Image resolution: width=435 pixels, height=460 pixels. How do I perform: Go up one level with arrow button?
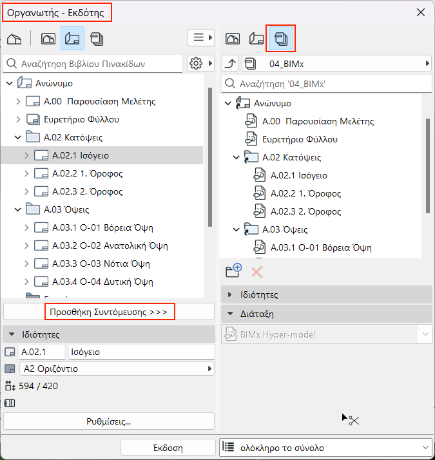[x=230, y=63]
